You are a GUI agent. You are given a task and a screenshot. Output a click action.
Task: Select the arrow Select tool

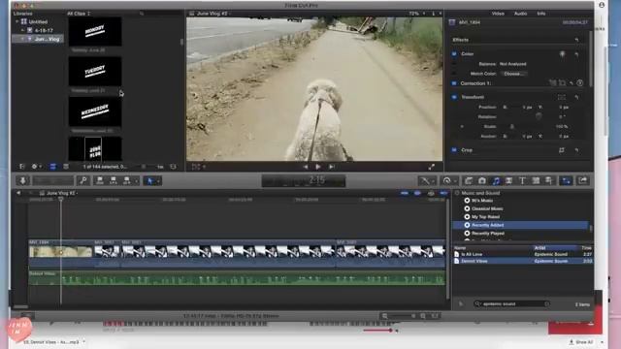[x=149, y=181]
